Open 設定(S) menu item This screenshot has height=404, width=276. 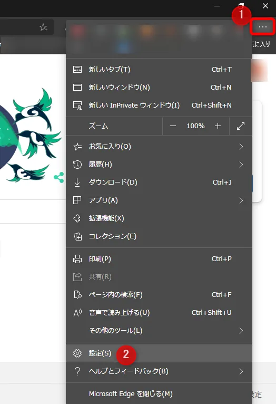point(159,353)
